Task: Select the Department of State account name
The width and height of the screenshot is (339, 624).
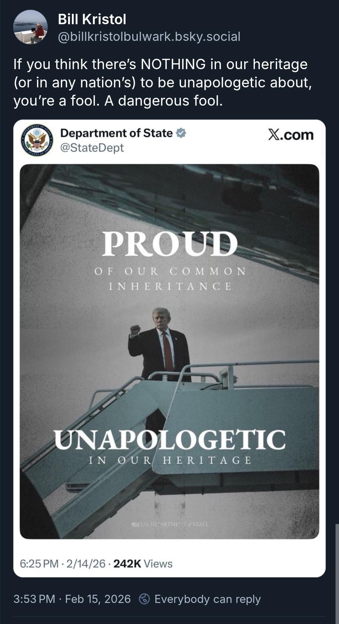Action: [116, 133]
